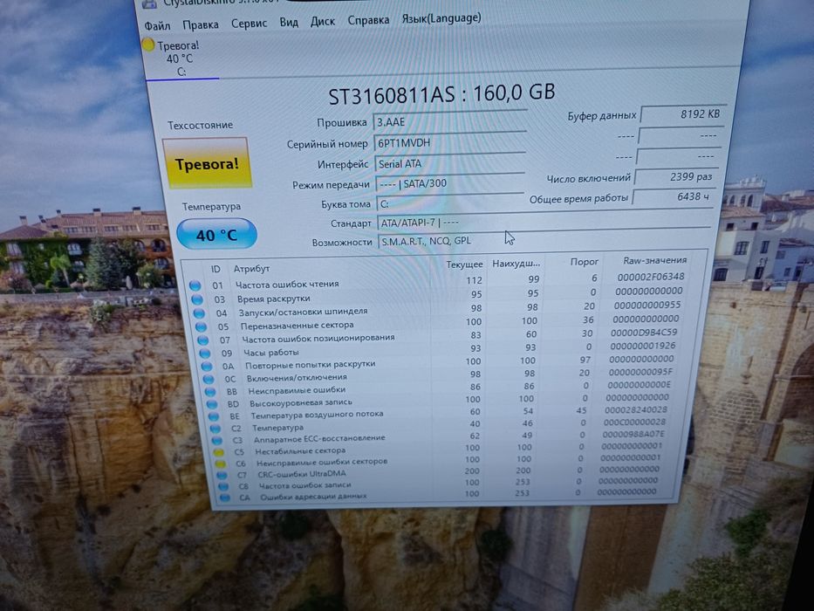
Task: Click the transfer mode field SATA/300
Action: point(449,183)
